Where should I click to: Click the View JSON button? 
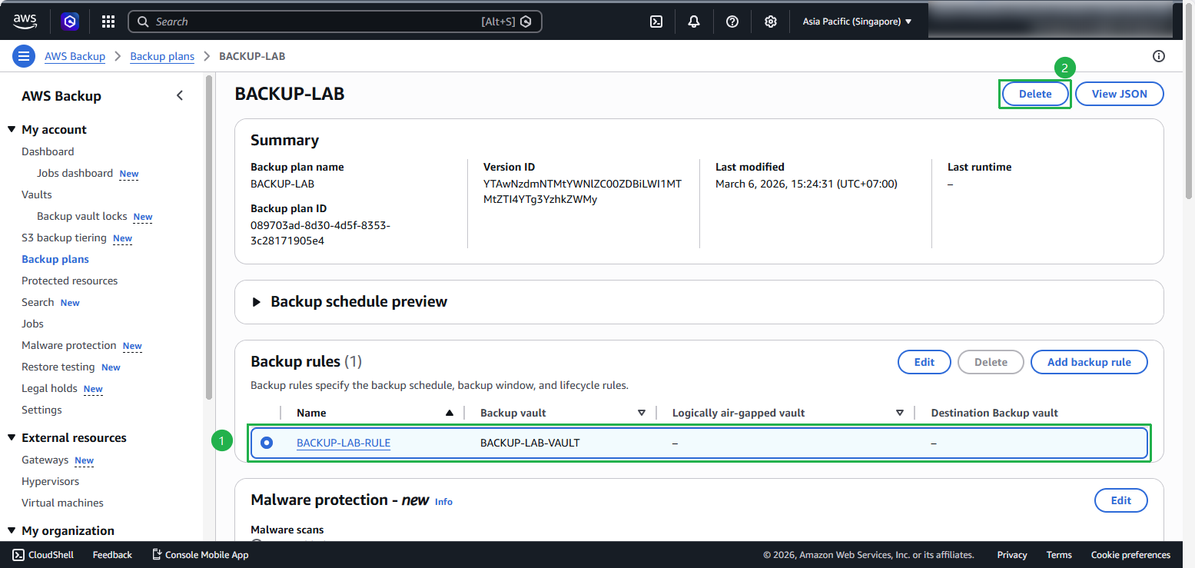pyautogui.click(x=1120, y=94)
